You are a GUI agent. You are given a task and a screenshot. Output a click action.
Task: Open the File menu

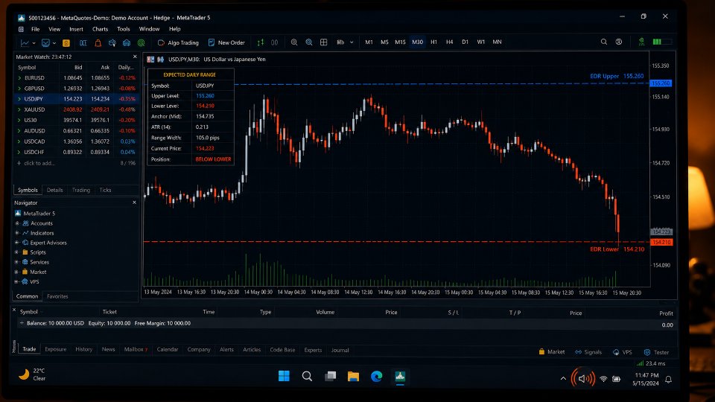pyautogui.click(x=35, y=29)
